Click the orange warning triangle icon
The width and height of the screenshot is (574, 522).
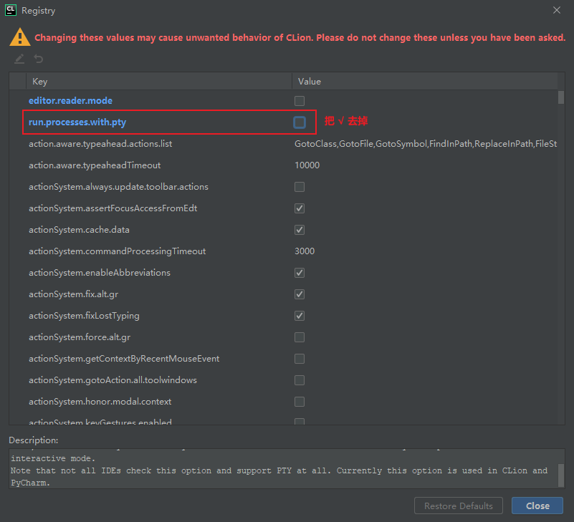coord(20,37)
